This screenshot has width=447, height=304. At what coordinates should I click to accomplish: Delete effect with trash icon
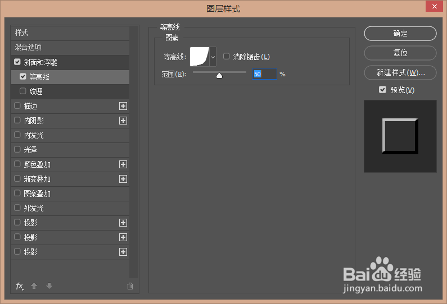[x=130, y=286]
